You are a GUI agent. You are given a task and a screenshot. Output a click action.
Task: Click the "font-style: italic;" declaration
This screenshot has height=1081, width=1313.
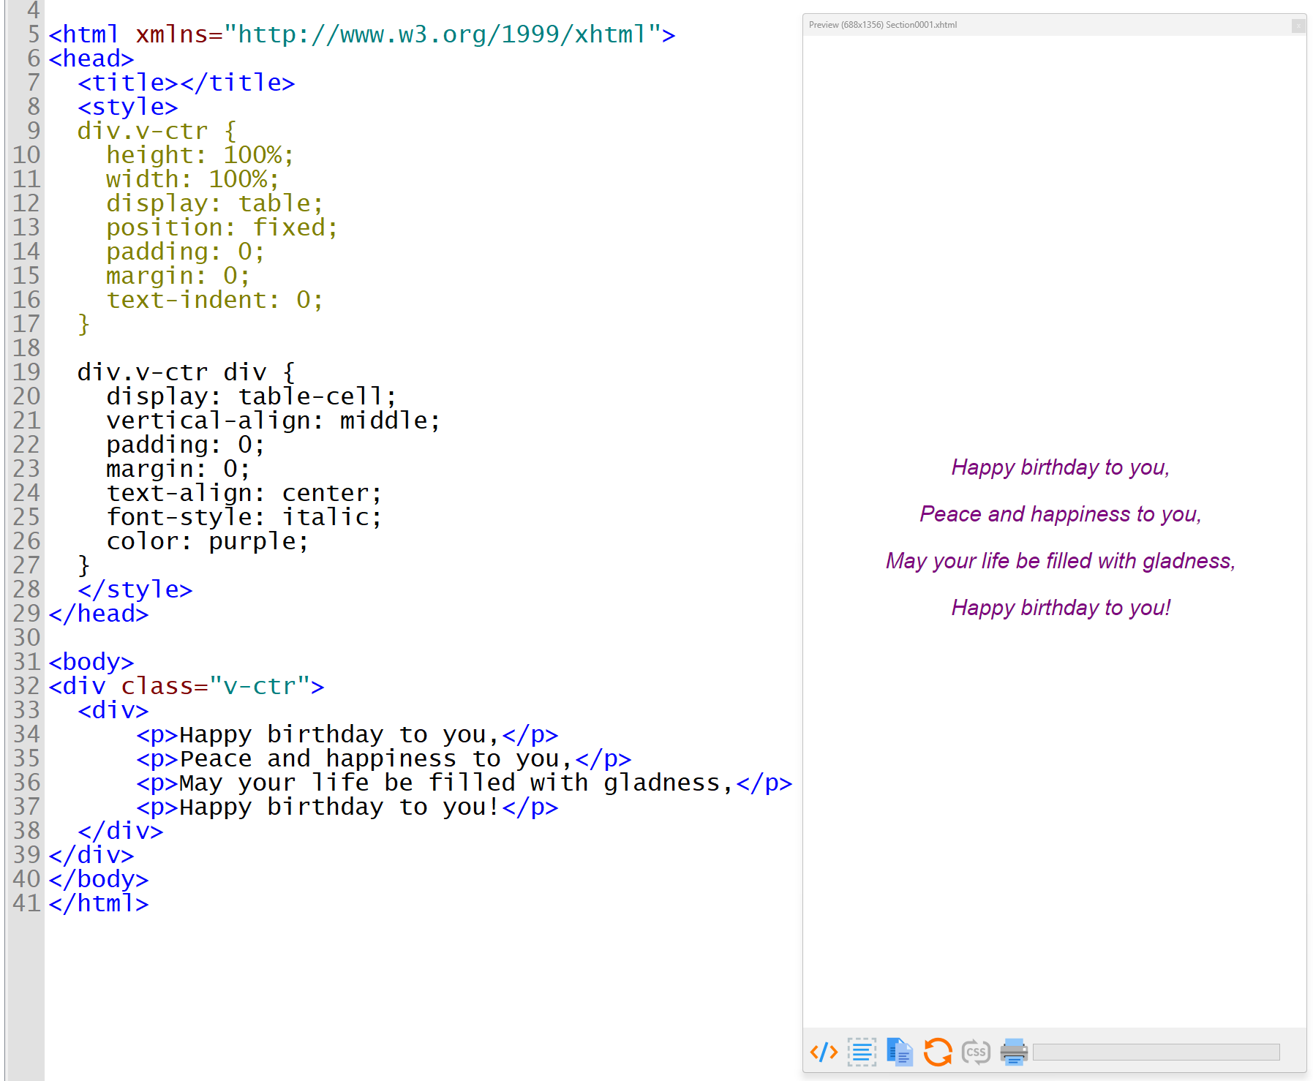tap(244, 517)
